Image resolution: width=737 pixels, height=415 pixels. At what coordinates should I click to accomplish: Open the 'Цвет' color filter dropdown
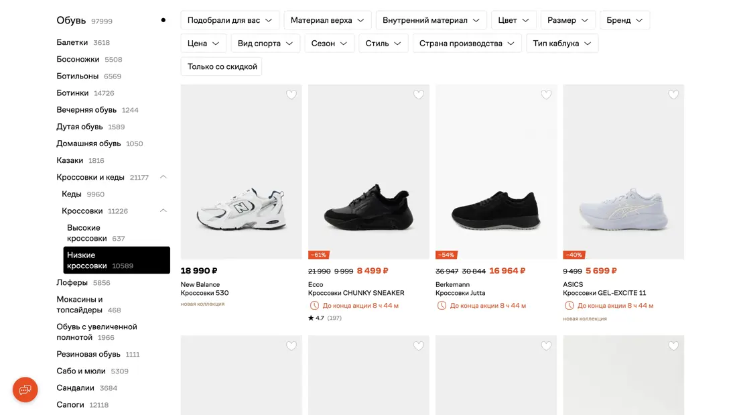tap(514, 20)
